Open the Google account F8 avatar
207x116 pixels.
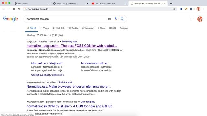200,19
